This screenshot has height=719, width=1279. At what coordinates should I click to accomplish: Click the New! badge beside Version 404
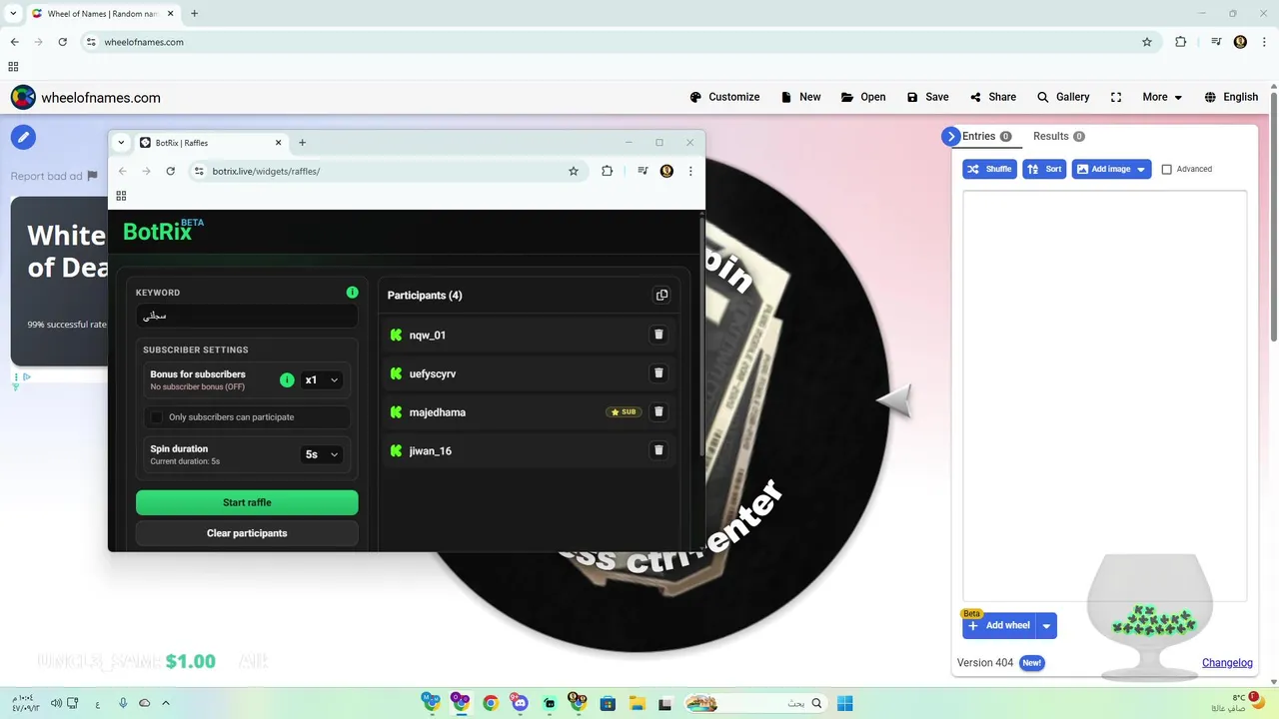pyautogui.click(x=1031, y=663)
